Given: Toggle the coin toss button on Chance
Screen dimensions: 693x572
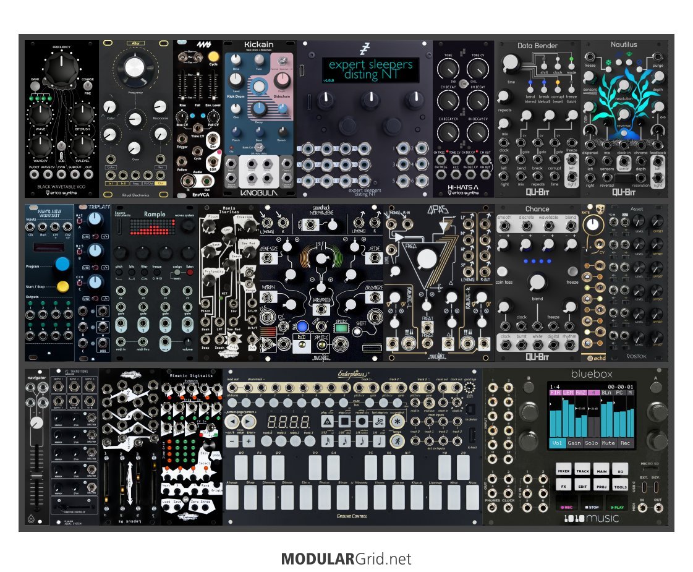Looking at the screenshot, I should [x=503, y=271].
